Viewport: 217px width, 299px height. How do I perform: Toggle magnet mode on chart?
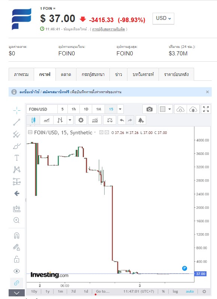tap(16, 235)
